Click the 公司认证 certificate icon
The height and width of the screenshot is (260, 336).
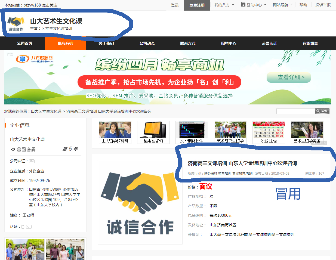[x=32, y=161]
